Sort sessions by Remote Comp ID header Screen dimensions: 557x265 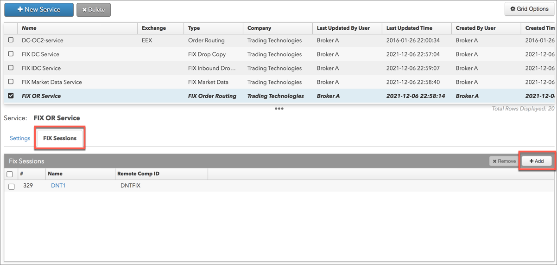pos(141,174)
